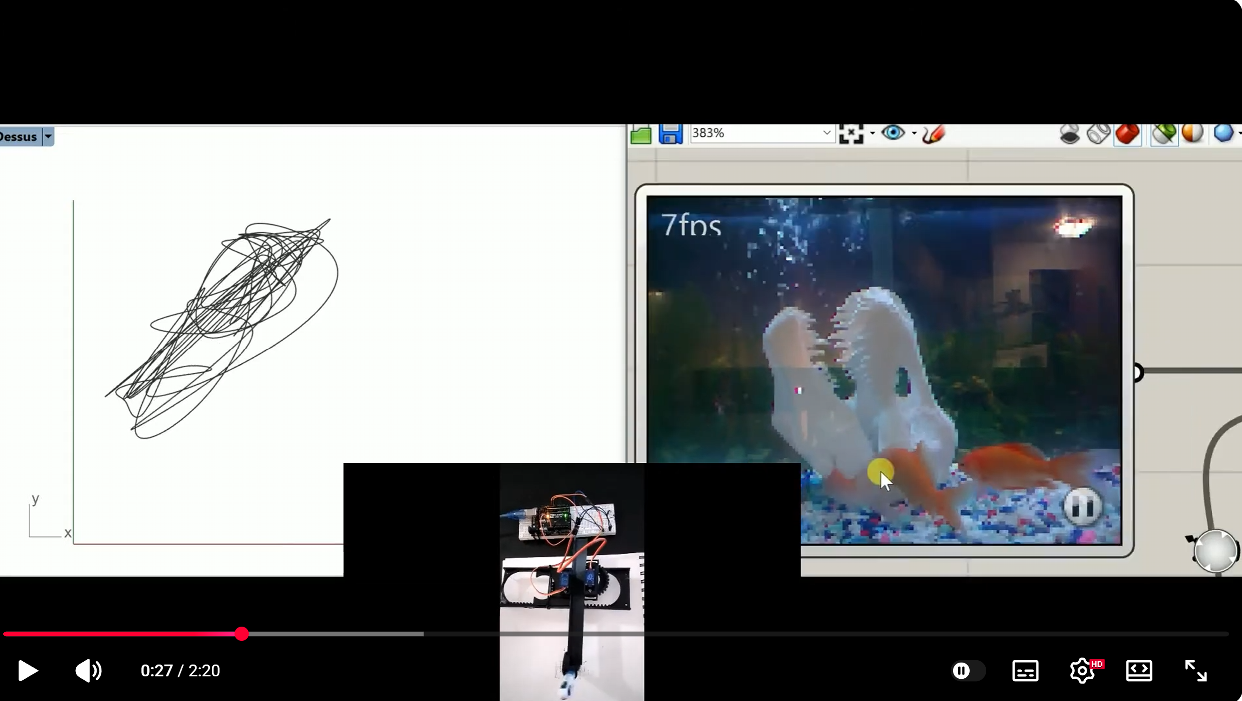This screenshot has height=701, width=1242.
Task: Save the Grasshopper document with floppy icon
Action: pos(670,134)
